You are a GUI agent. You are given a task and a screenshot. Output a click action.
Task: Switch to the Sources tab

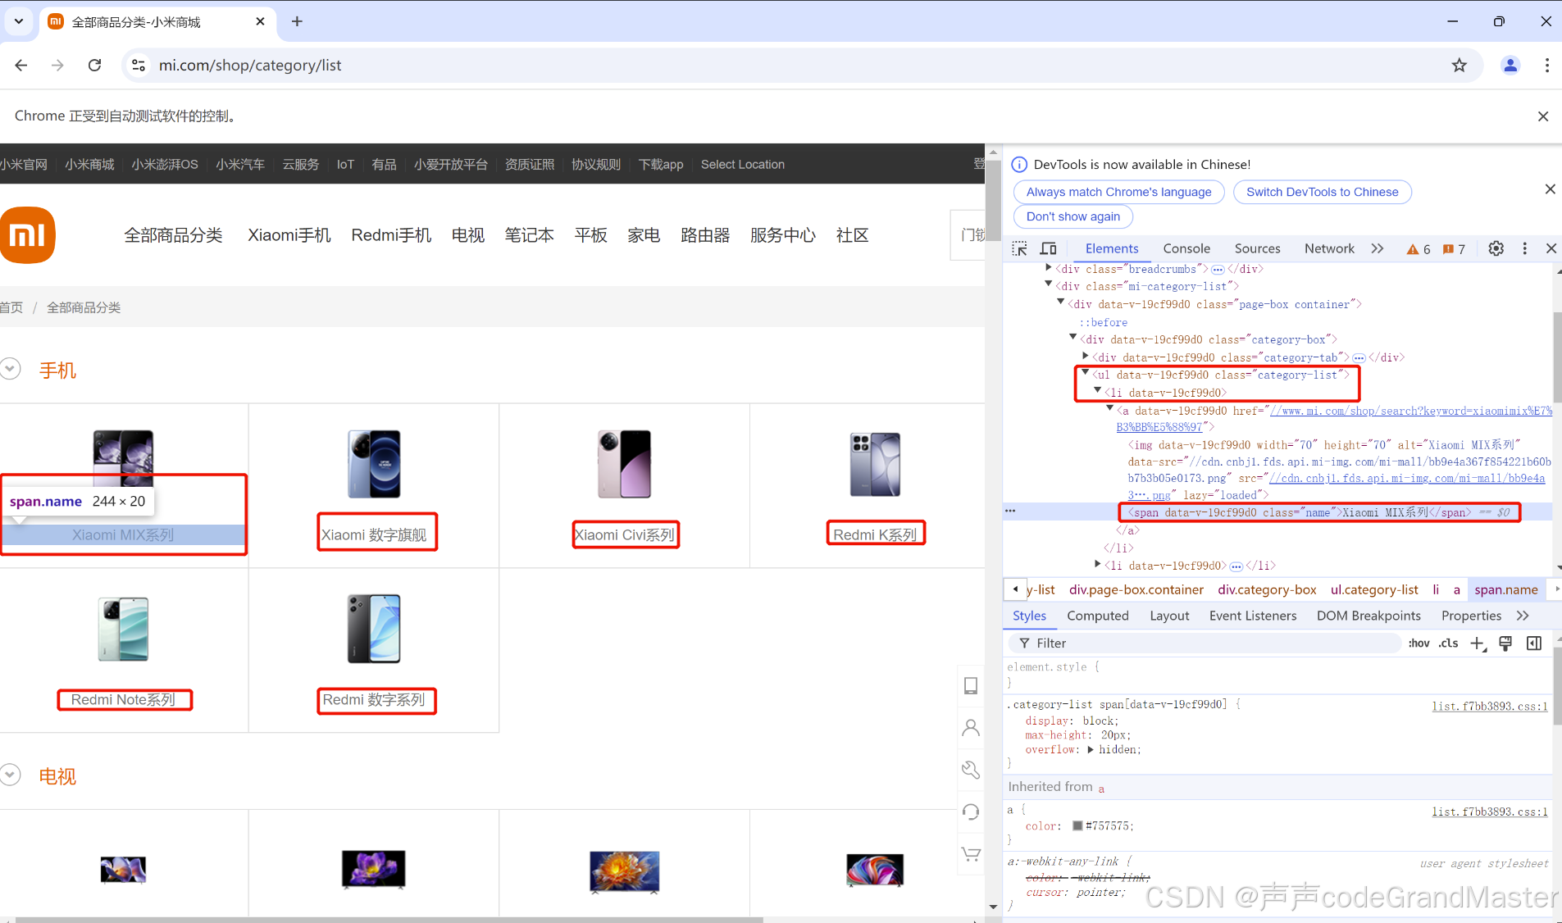(x=1257, y=248)
